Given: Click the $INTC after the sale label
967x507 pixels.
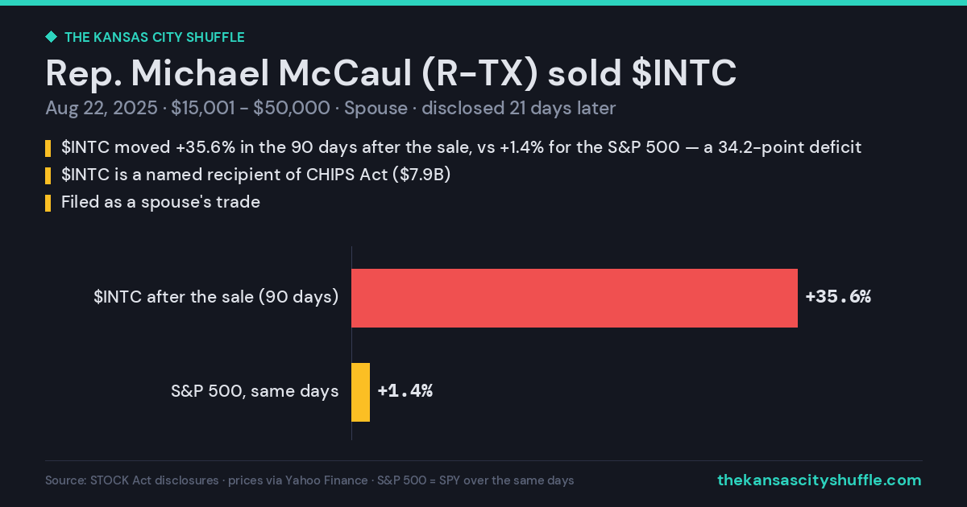Looking at the screenshot, I should tap(216, 297).
